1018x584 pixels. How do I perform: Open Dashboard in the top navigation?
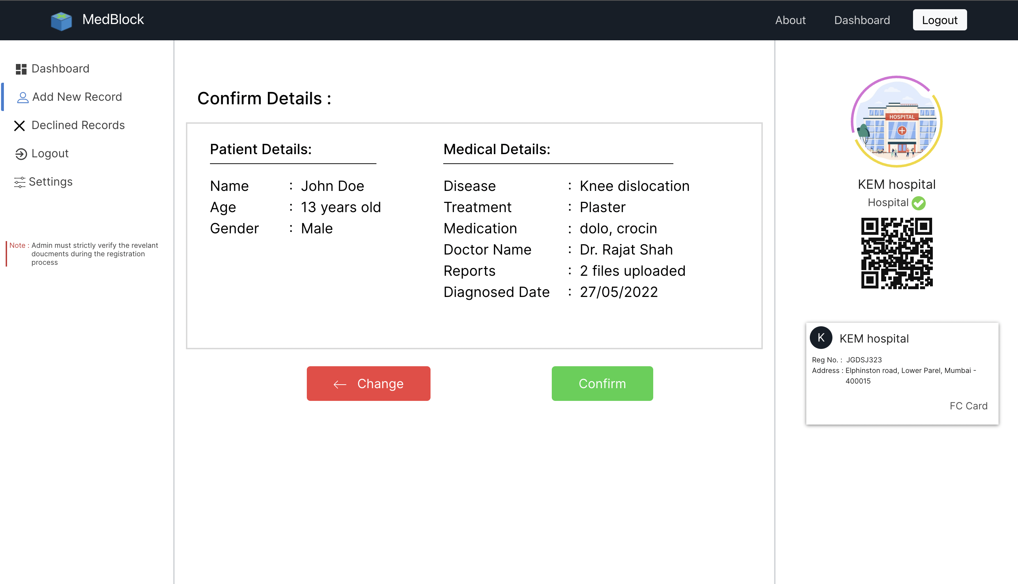pyautogui.click(x=862, y=20)
